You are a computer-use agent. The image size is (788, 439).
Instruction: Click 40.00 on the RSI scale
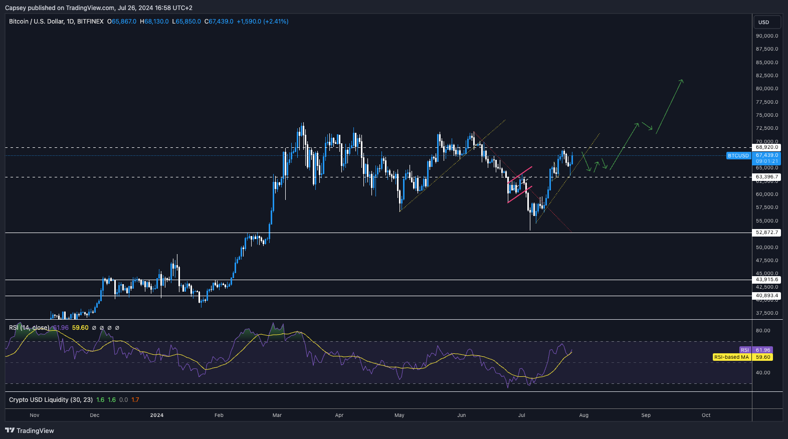(x=763, y=373)
